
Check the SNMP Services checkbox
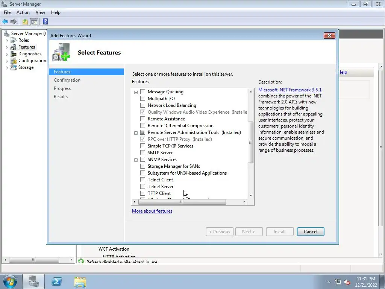click(x=142, y=160)
